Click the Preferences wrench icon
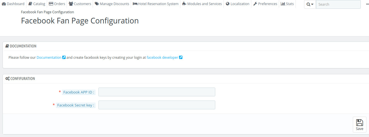Viewport: 369px width, 137px height. click(255, 4)
